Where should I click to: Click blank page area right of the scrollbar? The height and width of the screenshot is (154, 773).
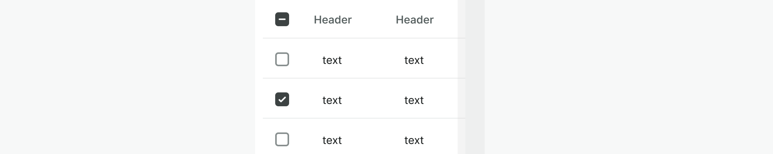tap(626, 77)
